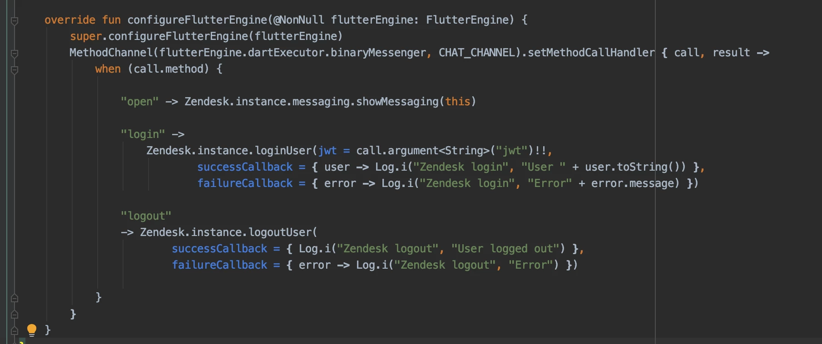The width and height of the screenshot is (822, 344).
Task: Click the "login" string literal
Action: pos(143,134)
